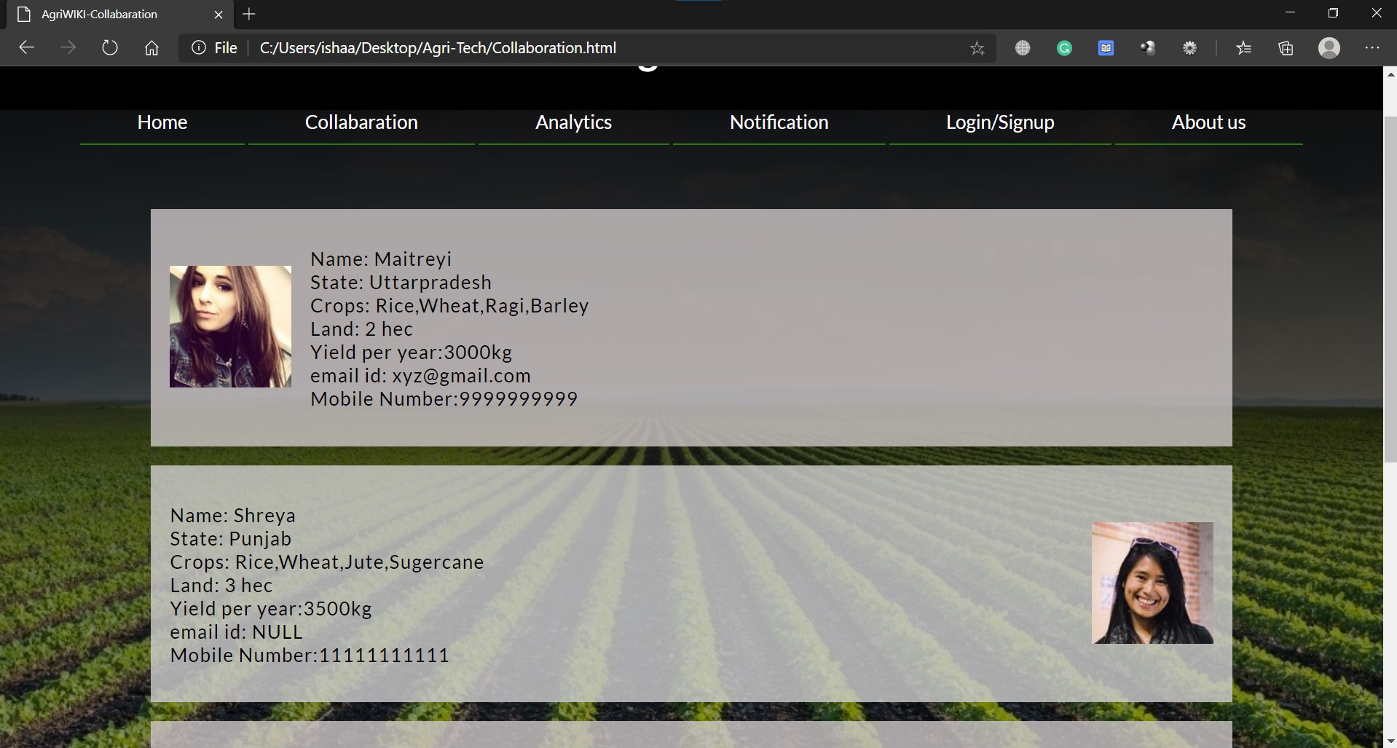Open the Collections button

tap(1286, 48)
